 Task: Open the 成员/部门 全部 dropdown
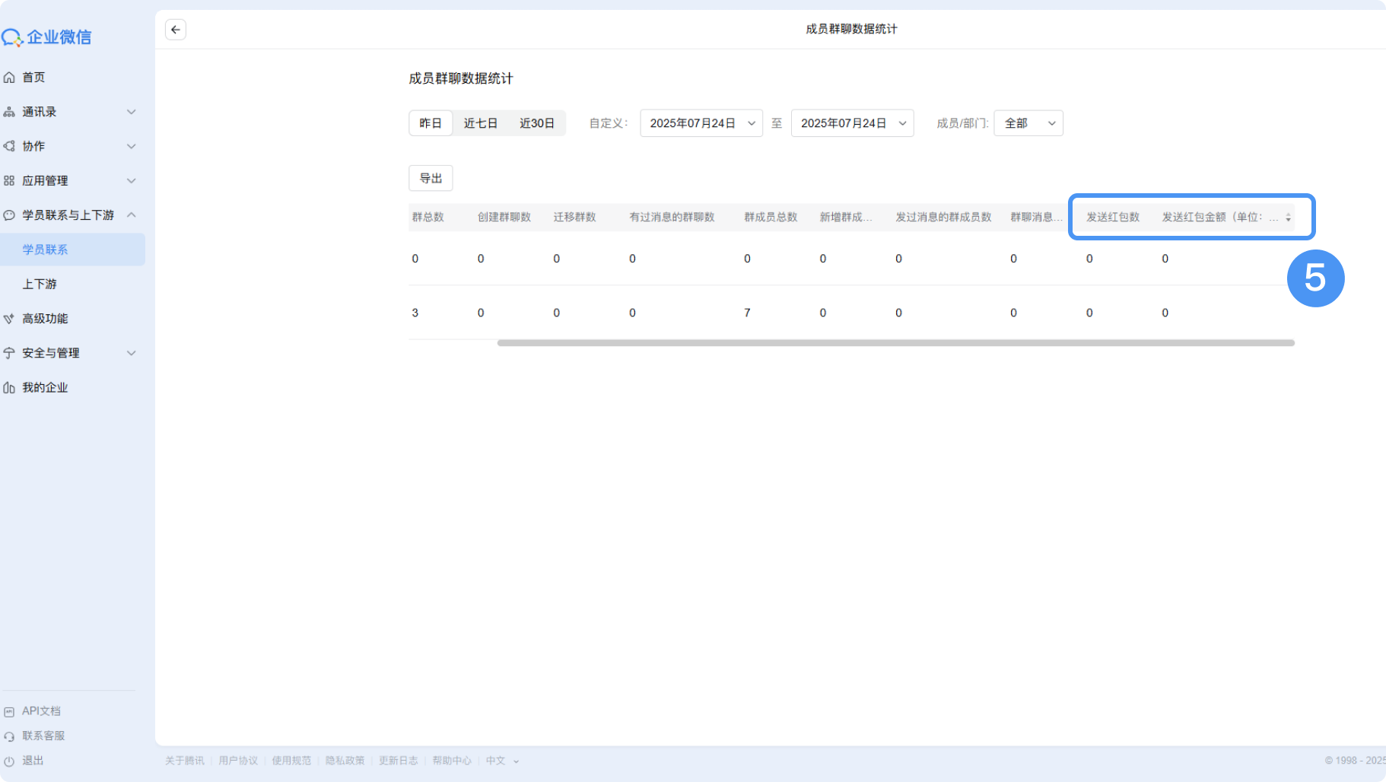(1028, 123)
